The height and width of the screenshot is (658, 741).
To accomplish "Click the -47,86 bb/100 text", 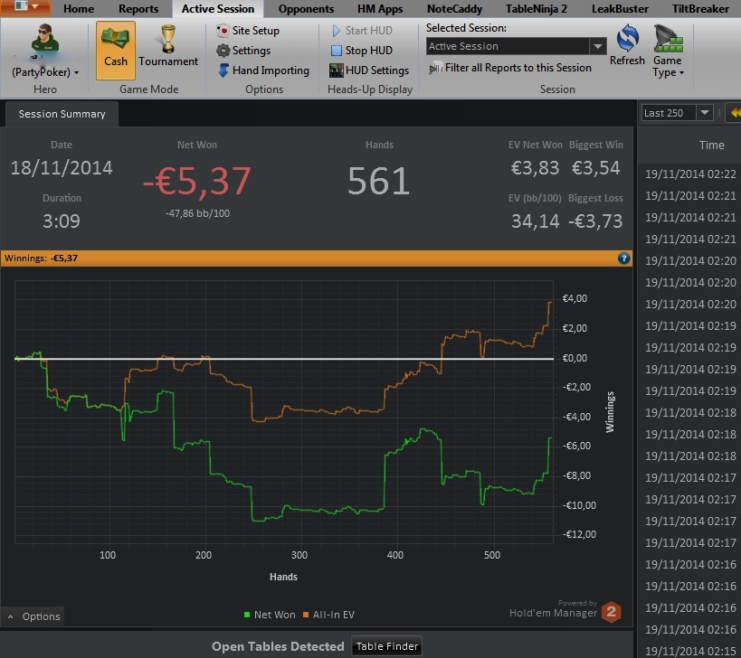I will (197, 214).
